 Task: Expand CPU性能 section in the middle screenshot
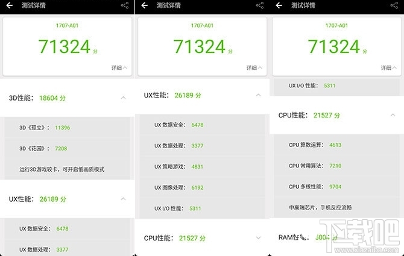259,238
